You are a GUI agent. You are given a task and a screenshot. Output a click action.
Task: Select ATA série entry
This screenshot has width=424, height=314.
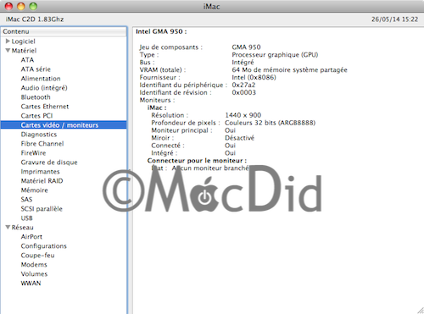[x=36, y=69]
